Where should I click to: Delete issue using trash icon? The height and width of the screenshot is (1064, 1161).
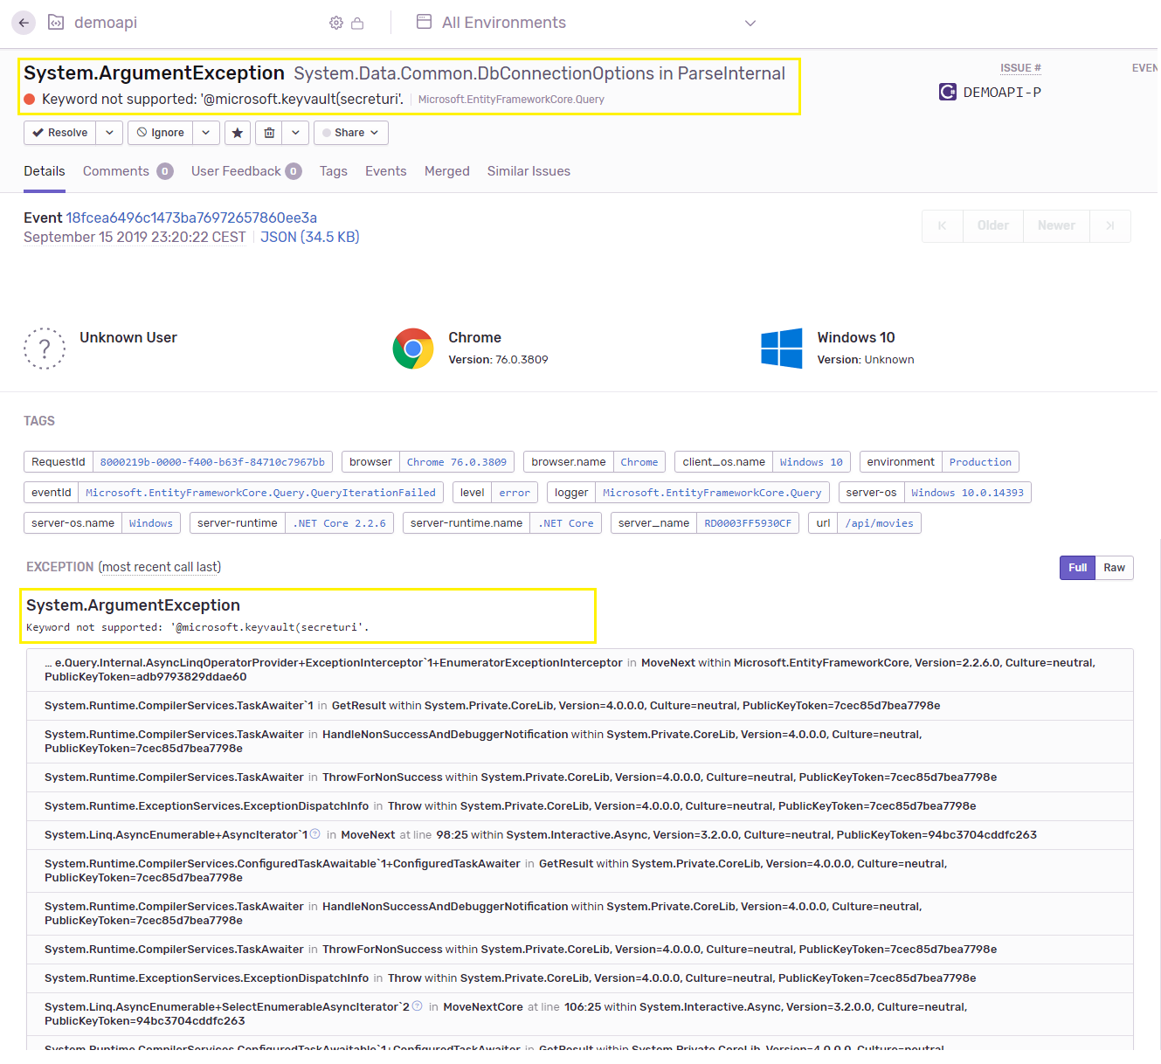(269, 133)
